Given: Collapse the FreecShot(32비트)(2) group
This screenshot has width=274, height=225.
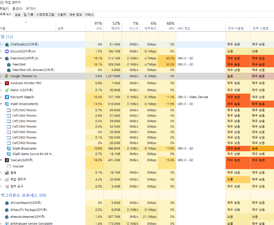Looking at the screenshot, I should pos(1,58).
